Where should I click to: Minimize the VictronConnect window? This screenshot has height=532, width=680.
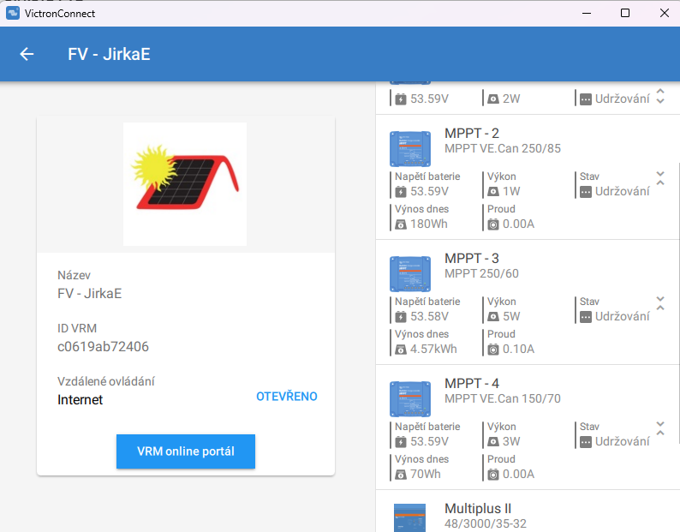point(587,13)
